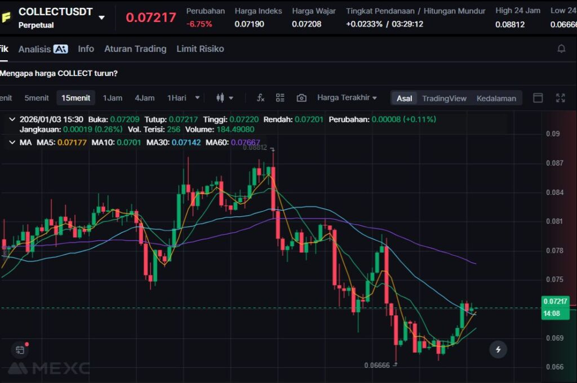Screen dimensions: 577x383
Task: Open the candlestick chart type dropdown
Action: [225, 98]
